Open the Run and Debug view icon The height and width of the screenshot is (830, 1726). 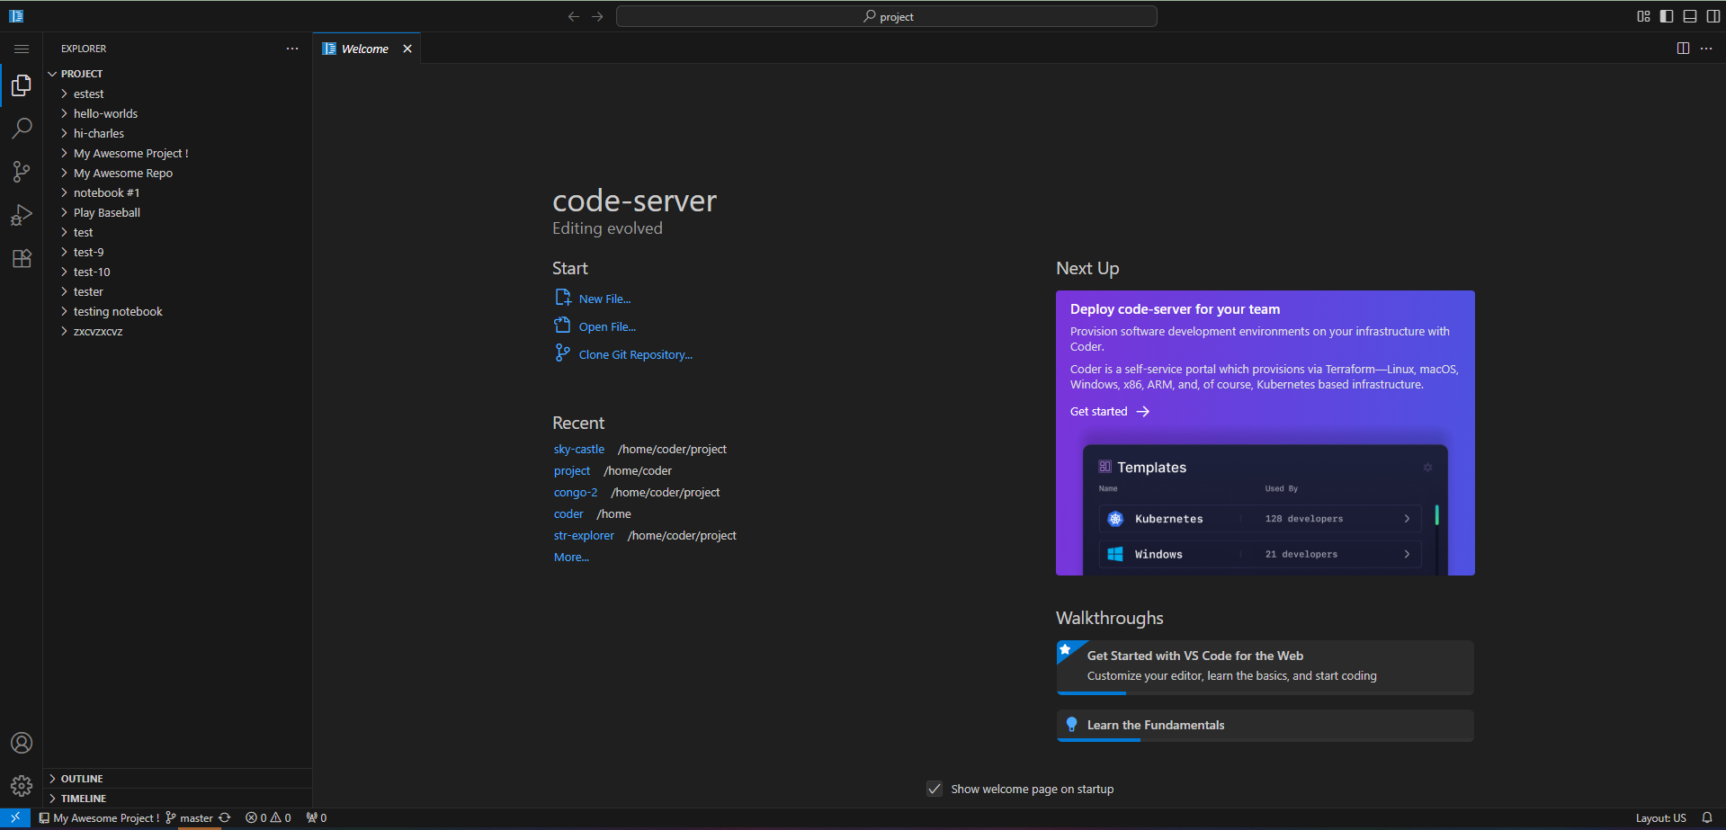(x=22, y=215)
